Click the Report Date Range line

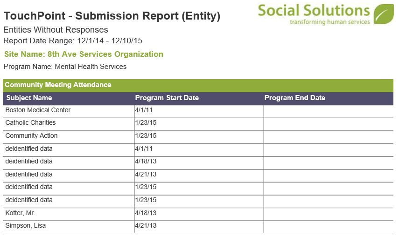coord(73,41)
